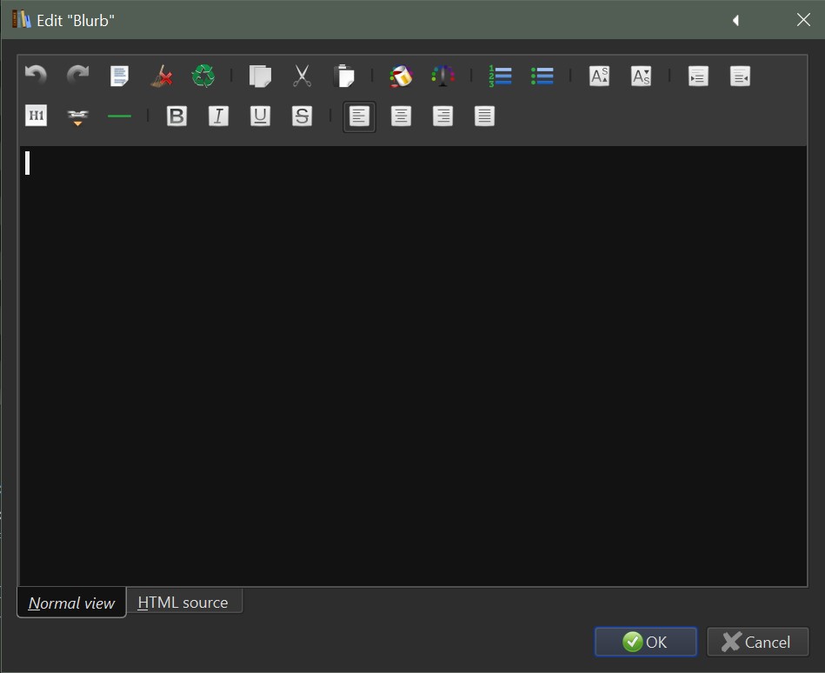
Task: Cancel editing the Blurb
Action: (757, 642)
